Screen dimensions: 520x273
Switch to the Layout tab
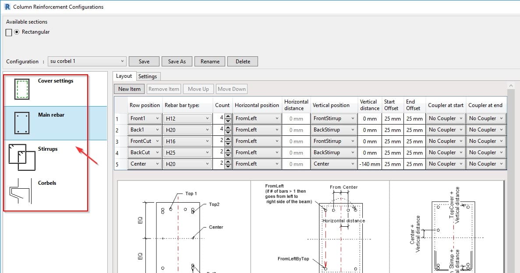[x=124, y=76]
